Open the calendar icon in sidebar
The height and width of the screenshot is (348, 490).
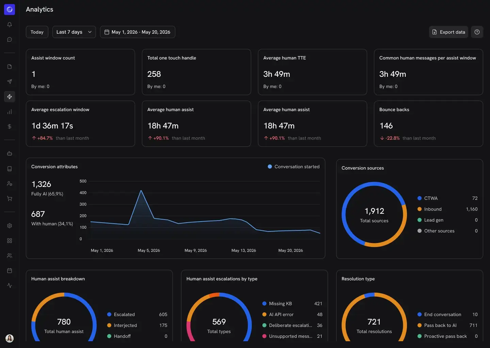coord(10,271)
